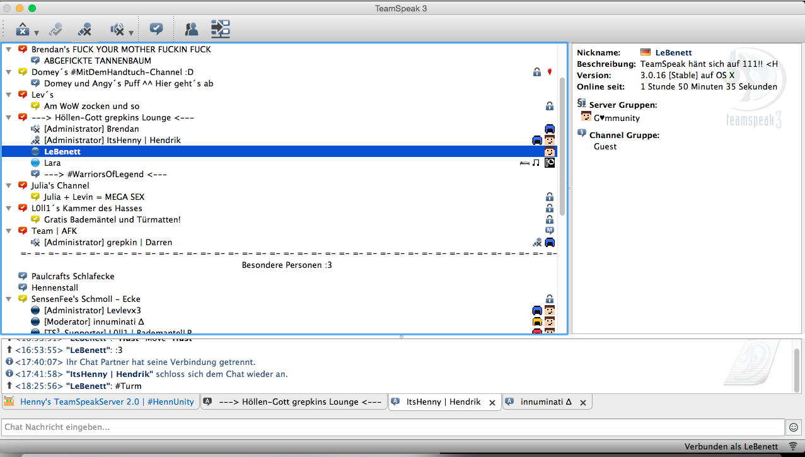Image resolution: width=805 pixels, height=457 pixels.
Task: Toggle the Away status toolbar button
Action: click(x=23, y=29)
